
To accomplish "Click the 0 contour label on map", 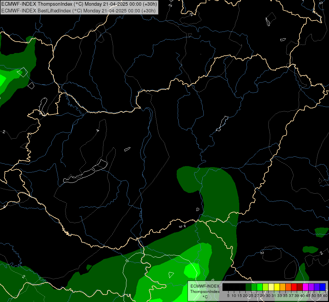I will point(127,260).
